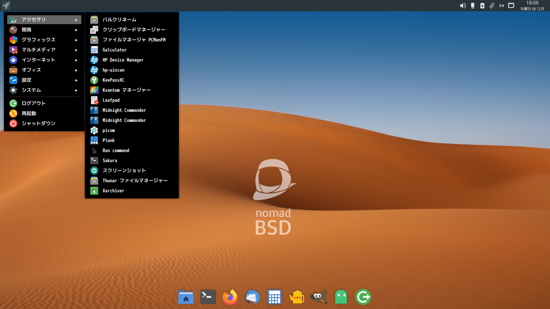This screenshot has height=309, width=550.
Task: Open KeePassXC password manager
Action: [x=132, y=80]
